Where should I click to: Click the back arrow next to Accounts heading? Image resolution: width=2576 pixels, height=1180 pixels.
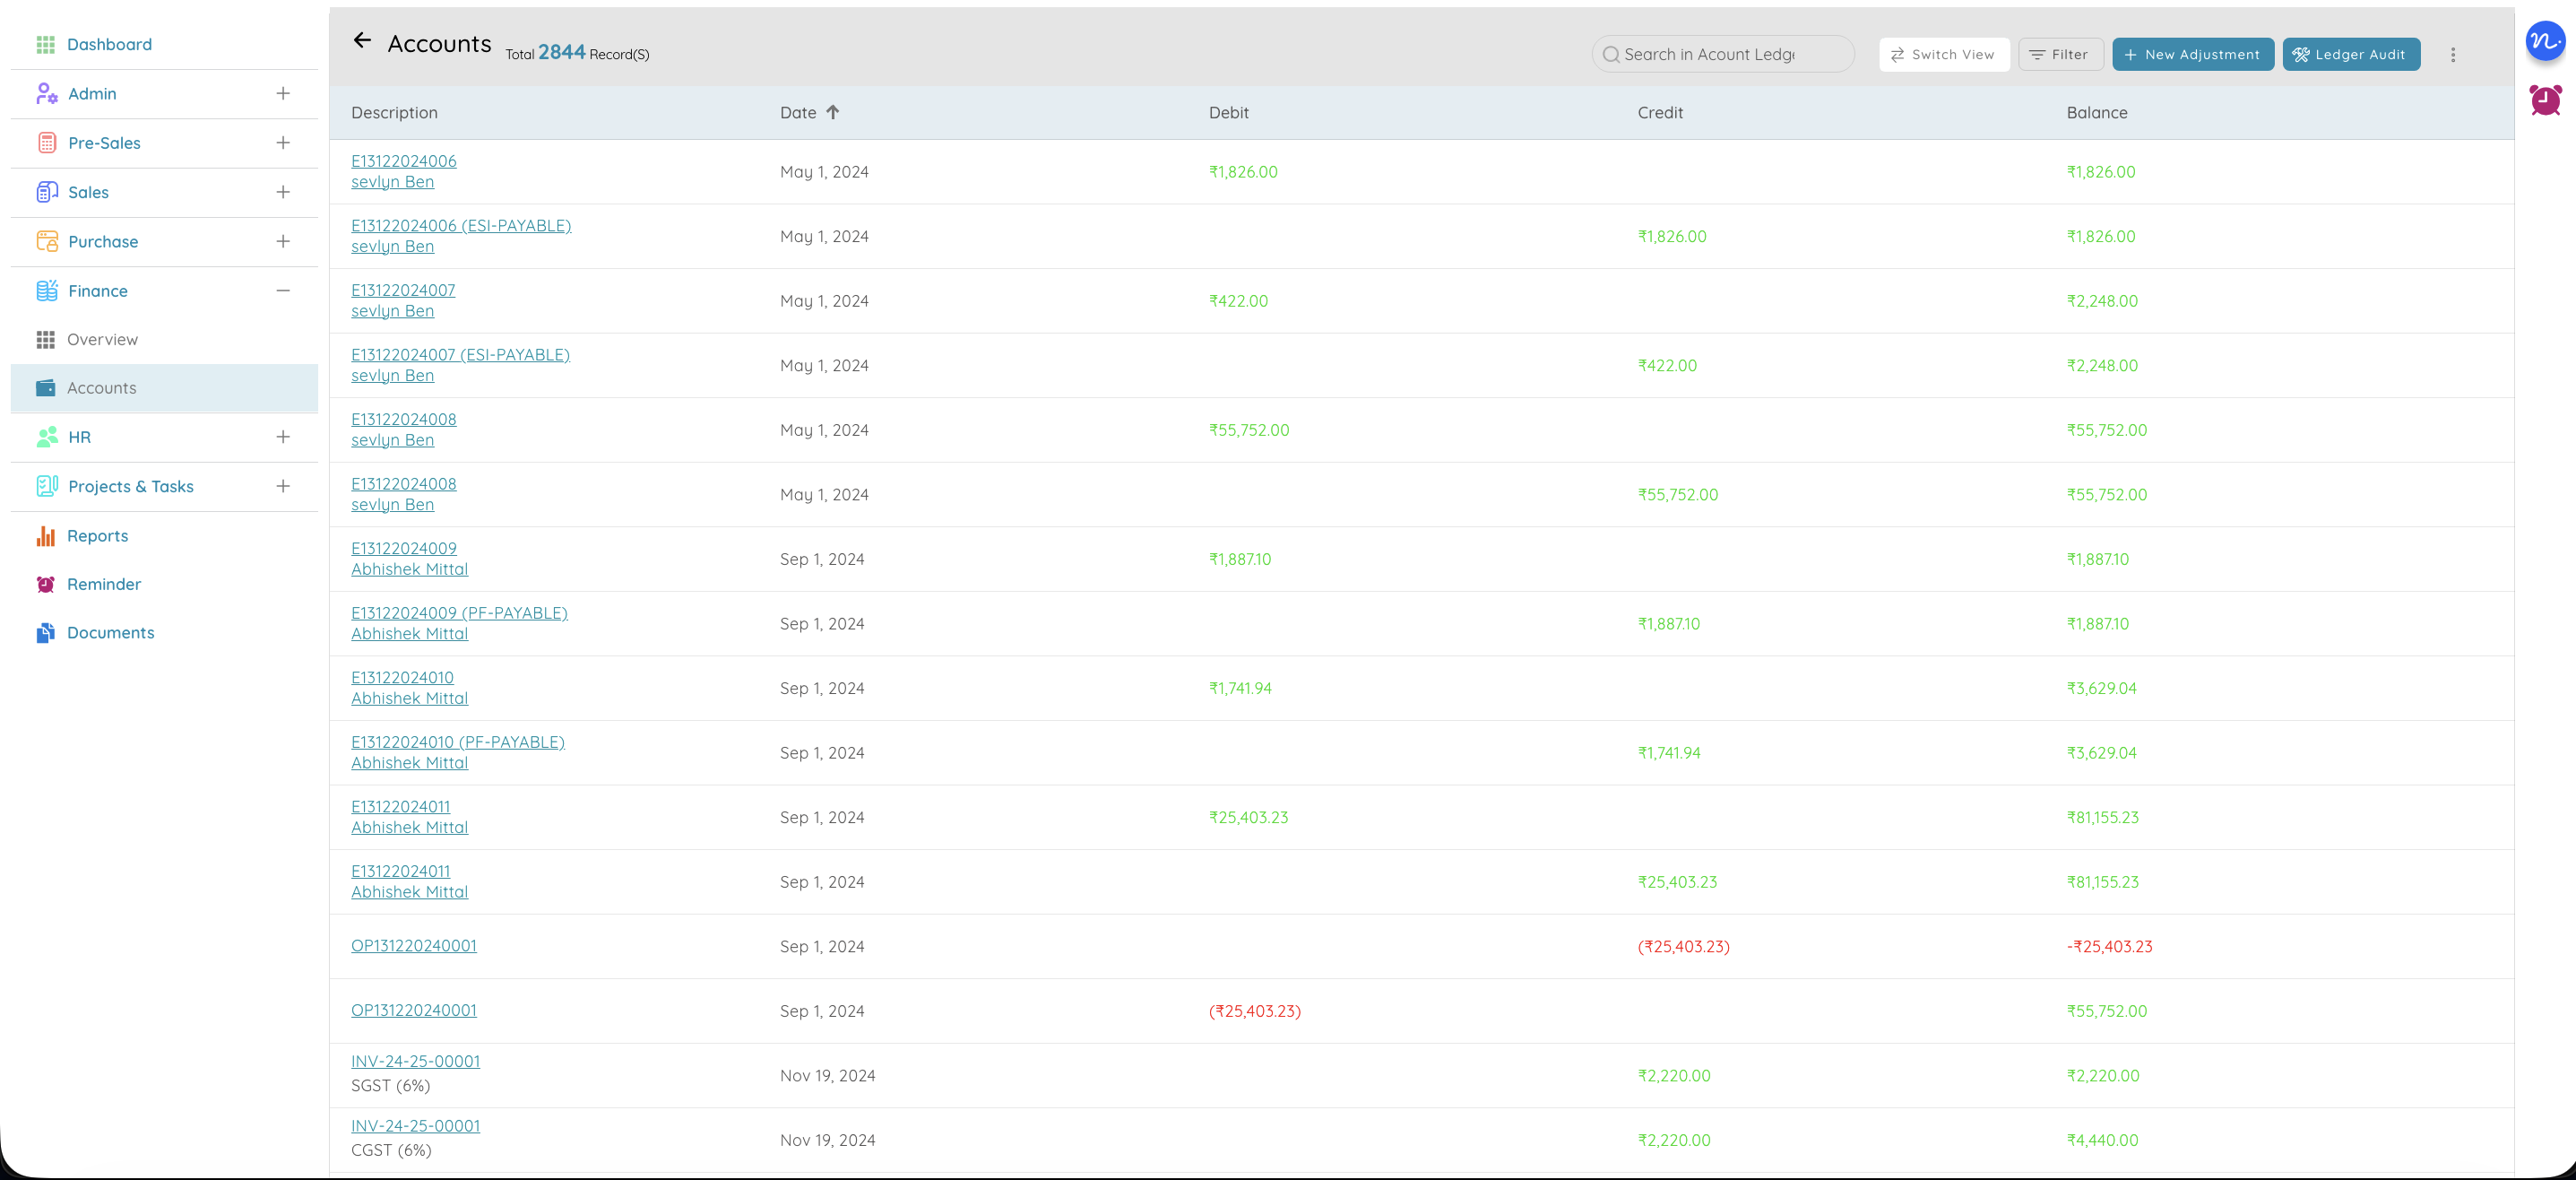pyautogui.click(x=363, y=41)
